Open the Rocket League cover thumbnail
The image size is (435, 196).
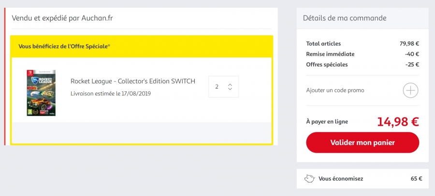[41, 93]
